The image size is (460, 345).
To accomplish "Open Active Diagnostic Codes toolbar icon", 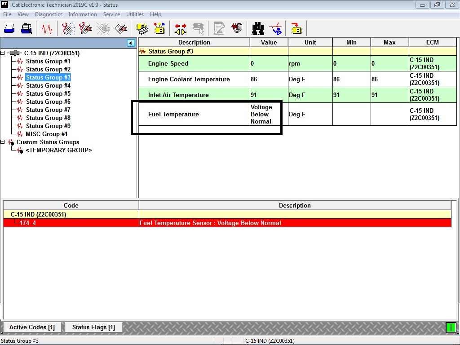I will point(68,28).
